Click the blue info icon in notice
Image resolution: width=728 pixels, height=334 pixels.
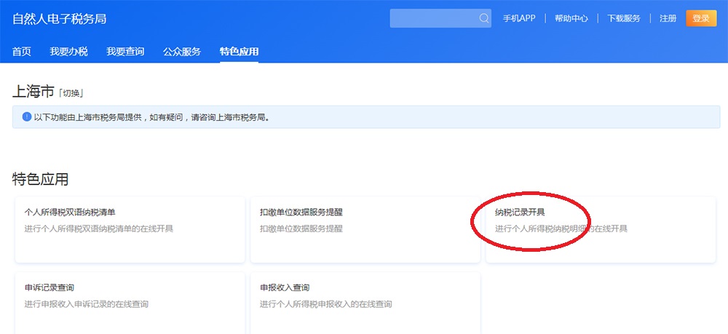tap(27, 116)
